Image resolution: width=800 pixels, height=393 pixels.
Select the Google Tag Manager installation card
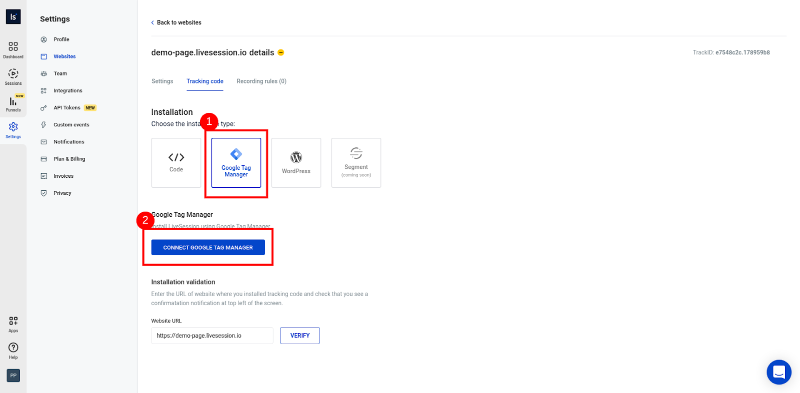coord(235,162)
